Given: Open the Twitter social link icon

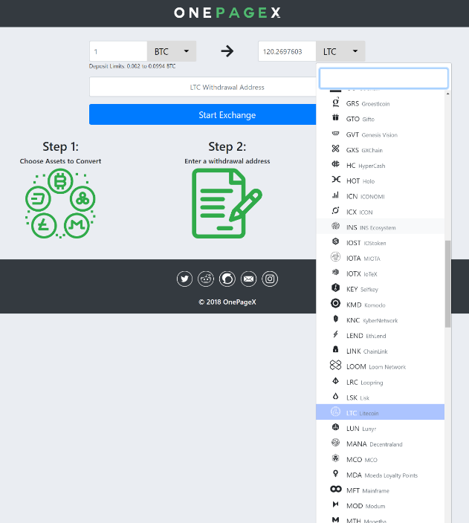Looking at the screenshot, I should (x=184, y=279).
